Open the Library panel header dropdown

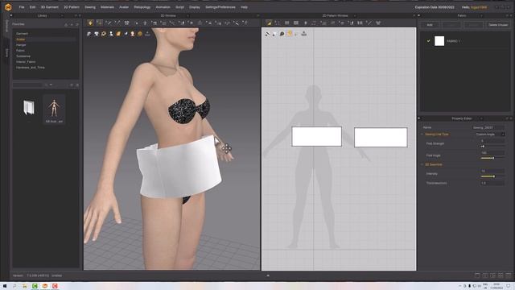click(62, 15)
